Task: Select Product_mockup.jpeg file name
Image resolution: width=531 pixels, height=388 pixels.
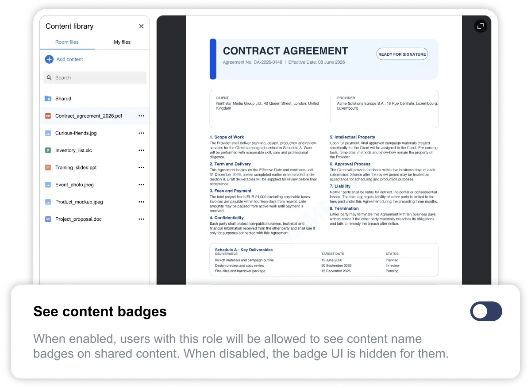Action: pyautogui.click(x=79, y=202)
